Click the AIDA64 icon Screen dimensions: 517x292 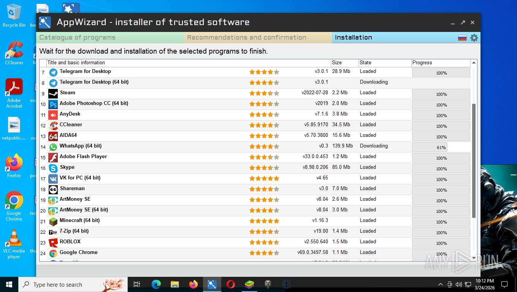(53, 136)
